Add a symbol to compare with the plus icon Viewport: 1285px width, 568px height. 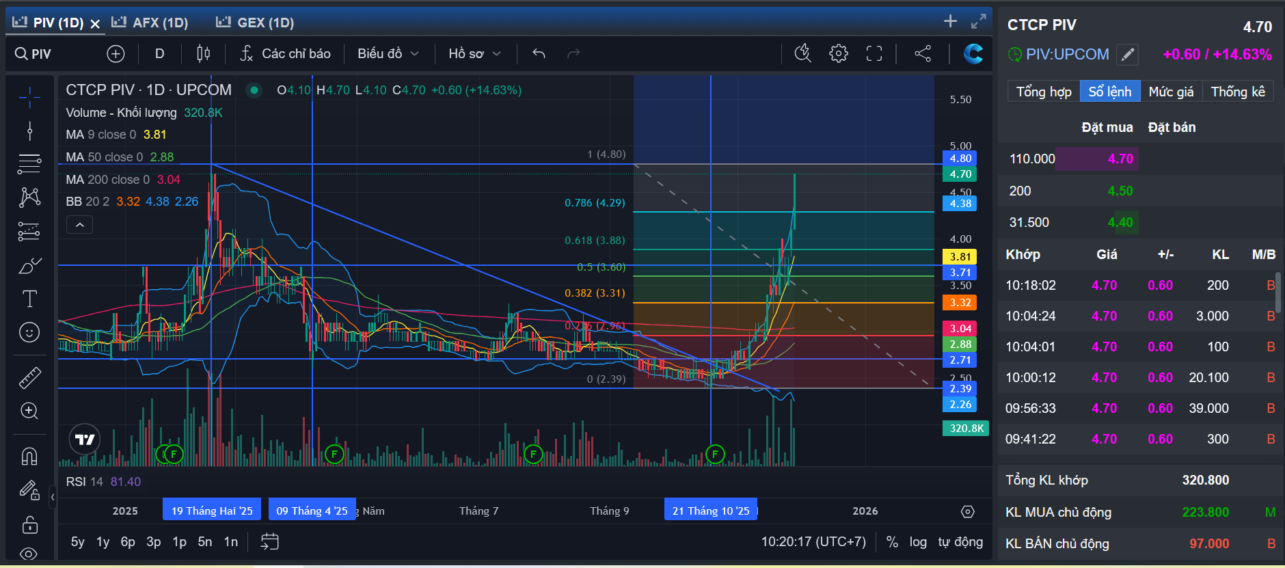tap(116, 53)
